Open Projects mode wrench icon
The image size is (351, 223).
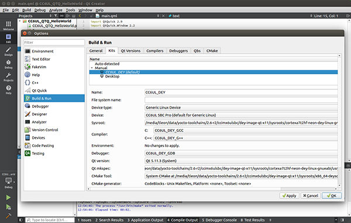[9, 76]
